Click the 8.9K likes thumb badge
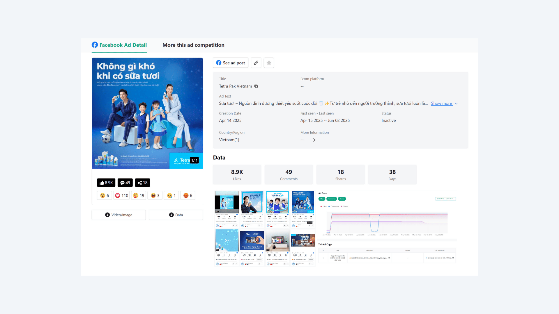Screen dimensions: 559x314 (106, 183)
